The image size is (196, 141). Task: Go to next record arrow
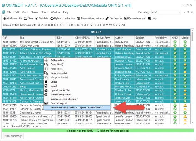[x=33, y=126]
